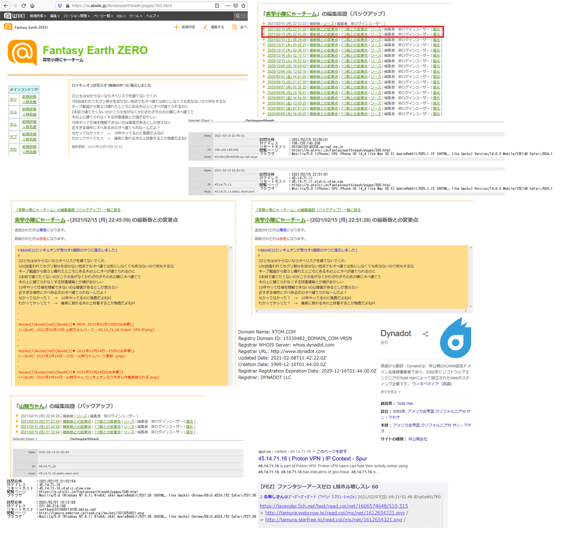This screenshot has height=543, width=571.
Task: Open the 2021/02/15 22:51:28 history entry
Action: coord(287,29)
